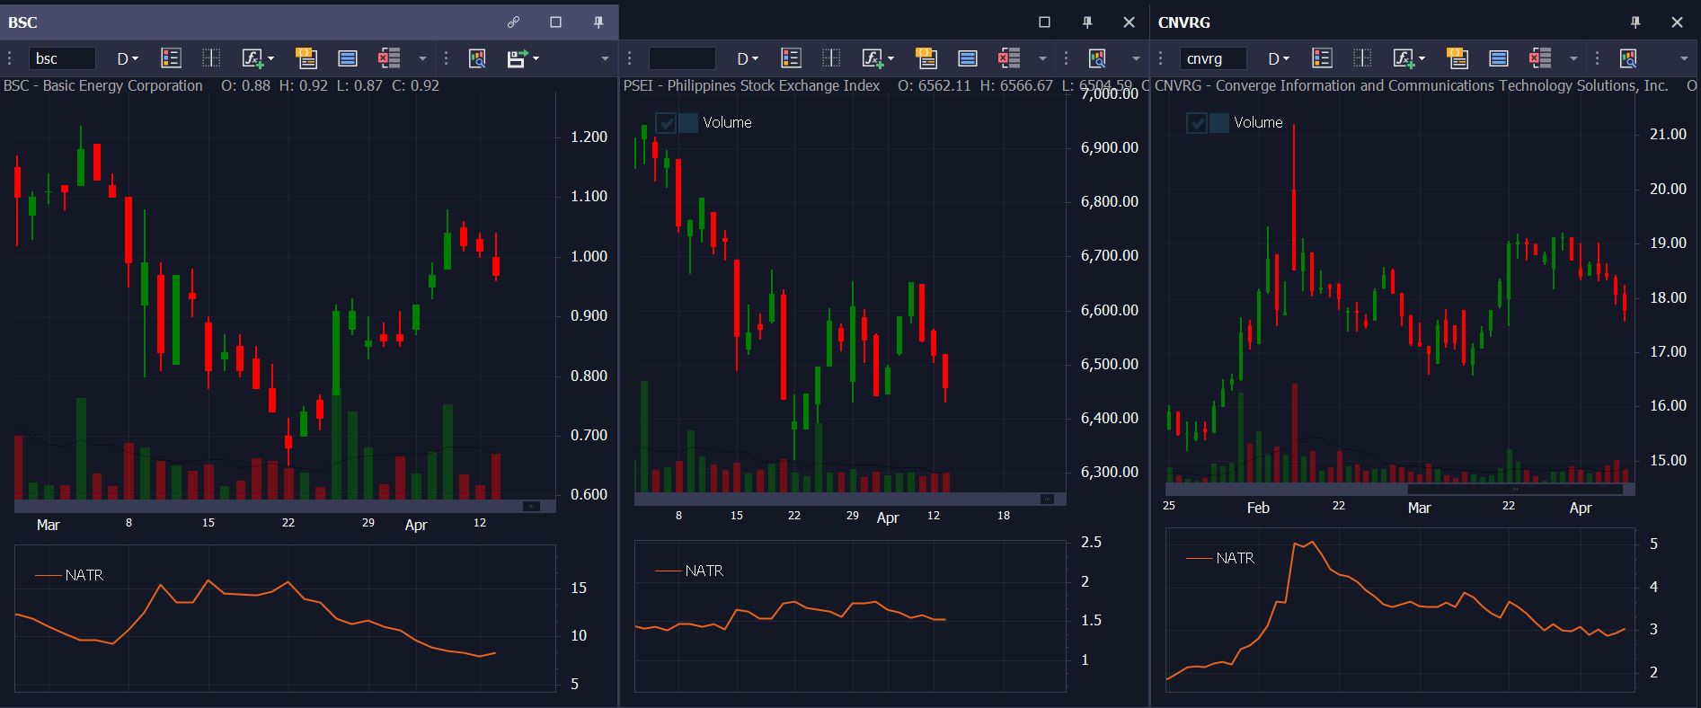Expand the fx indicator dropdown arrow in the PSEI toolbar
The width and height of the screenshot is (1701, 708).
[891, 58]
